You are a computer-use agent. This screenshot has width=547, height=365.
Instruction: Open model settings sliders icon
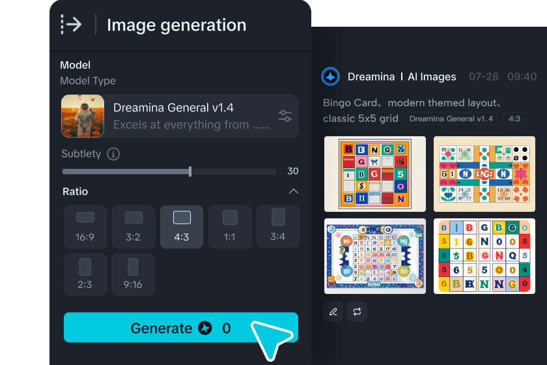click(x=285, y=115)
